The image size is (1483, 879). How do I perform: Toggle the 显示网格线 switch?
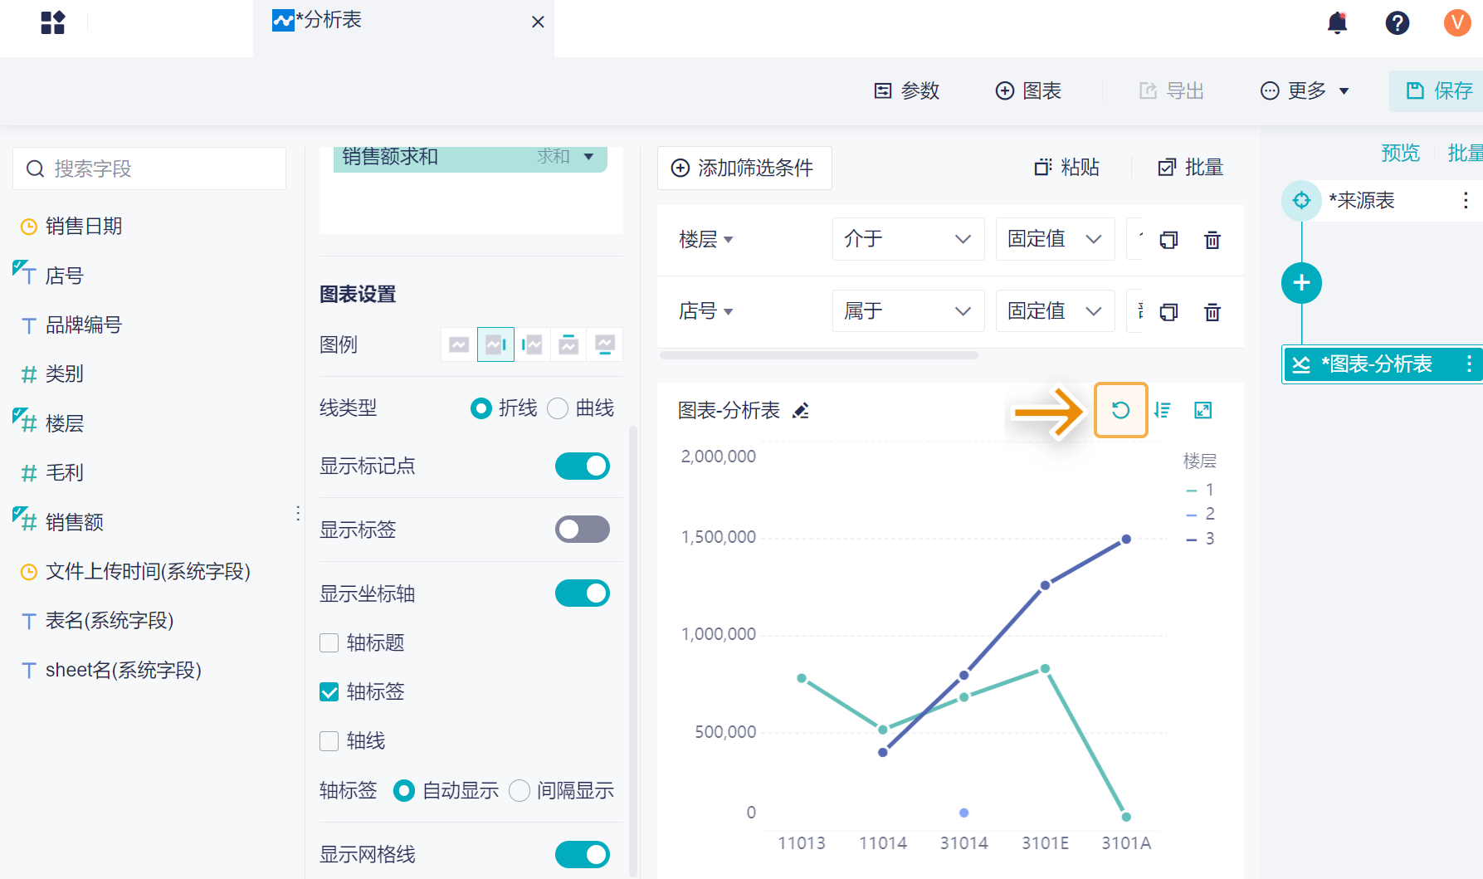tap(583, 855)
